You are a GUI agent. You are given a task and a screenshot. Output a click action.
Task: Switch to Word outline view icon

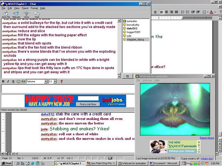(x=12, y=154)
